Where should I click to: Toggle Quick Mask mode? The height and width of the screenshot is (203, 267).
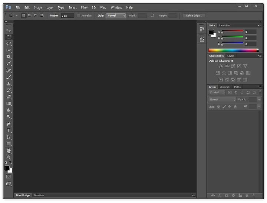[x=9, y=177]
